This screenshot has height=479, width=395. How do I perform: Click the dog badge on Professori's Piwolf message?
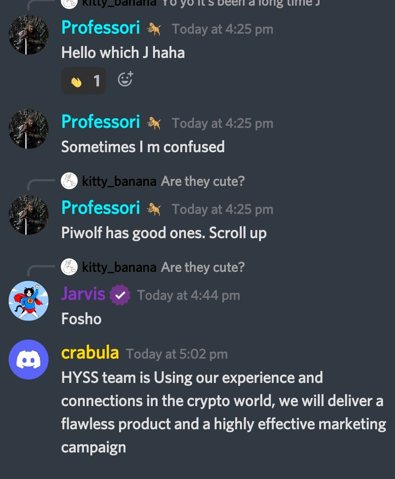click(x=154, y=209)
